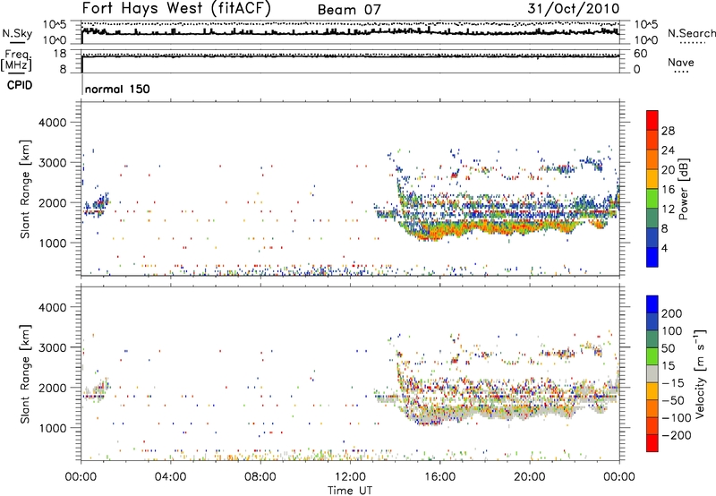The height and width of the screenshot is (496, 716).
Task: Click the "-100" velocity color bar label
Action: (x=676, y=418)
